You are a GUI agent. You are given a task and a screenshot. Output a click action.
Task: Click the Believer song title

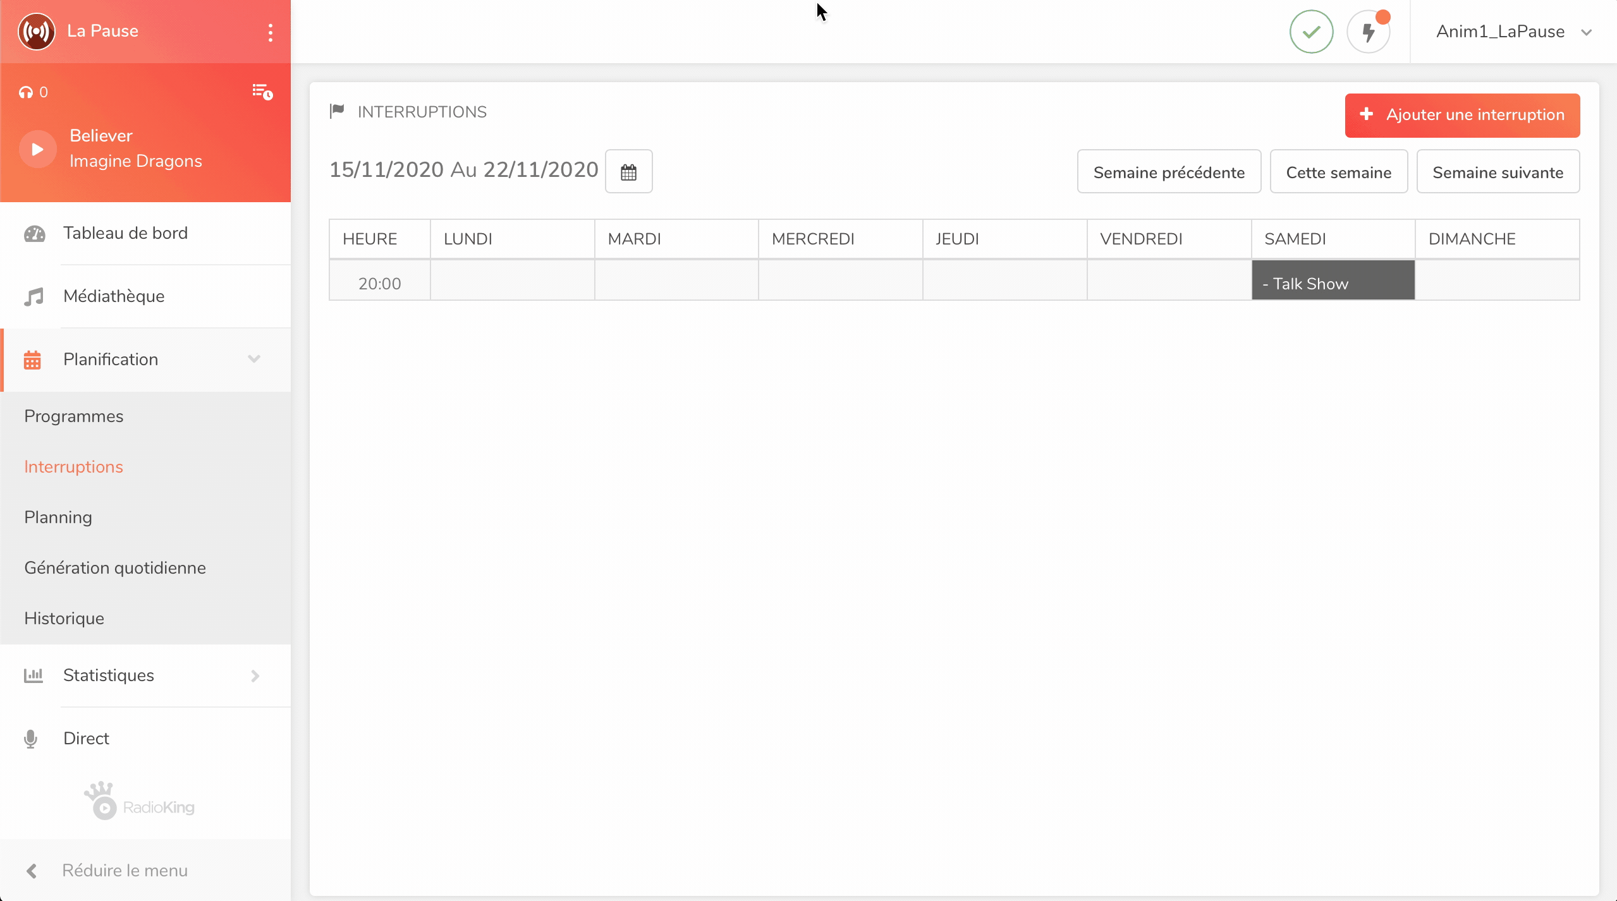[x=101, y=135]
